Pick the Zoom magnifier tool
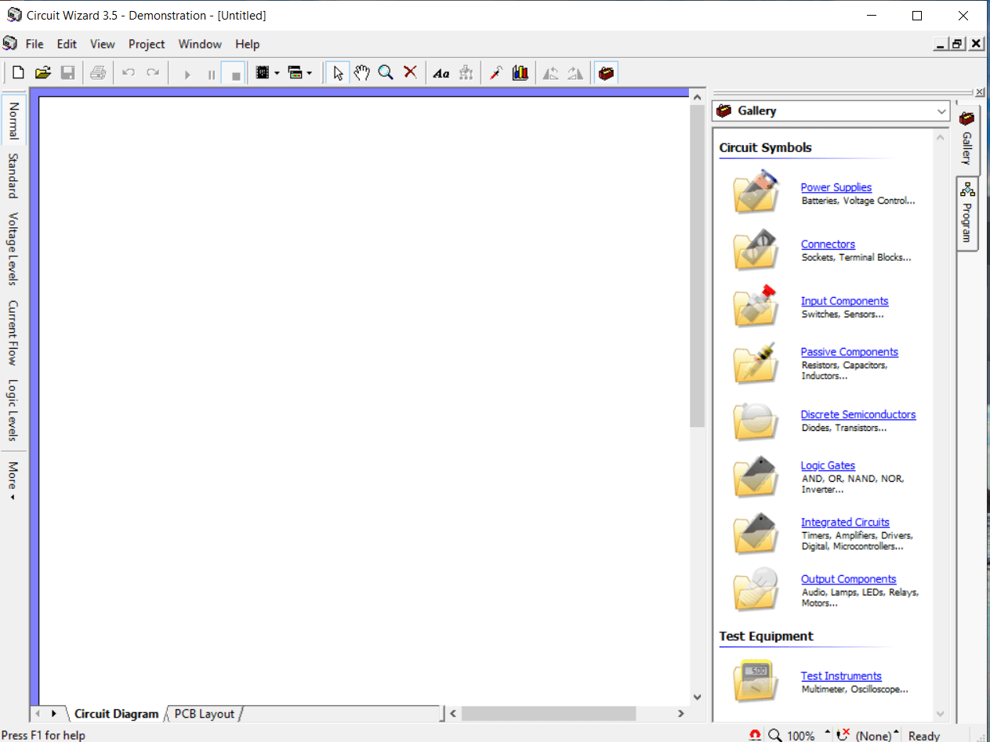The image size is (990, 742). pyautogui.click(x=386, y=72)
